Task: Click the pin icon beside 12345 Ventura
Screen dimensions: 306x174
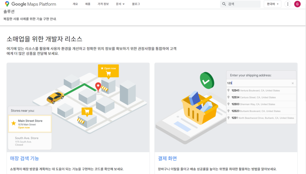Action: coord(228,90)
